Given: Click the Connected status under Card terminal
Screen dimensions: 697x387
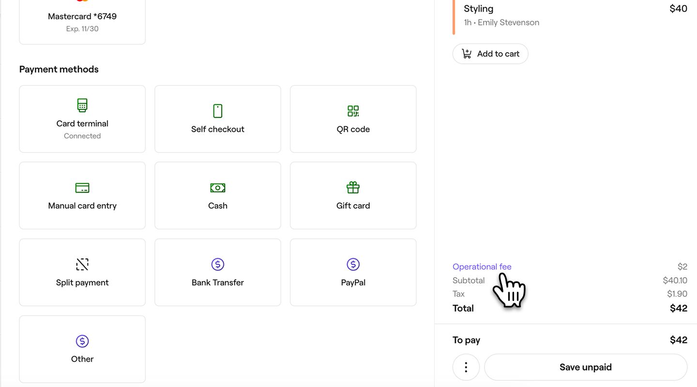Looking at the screenshot, I should 82,136.
